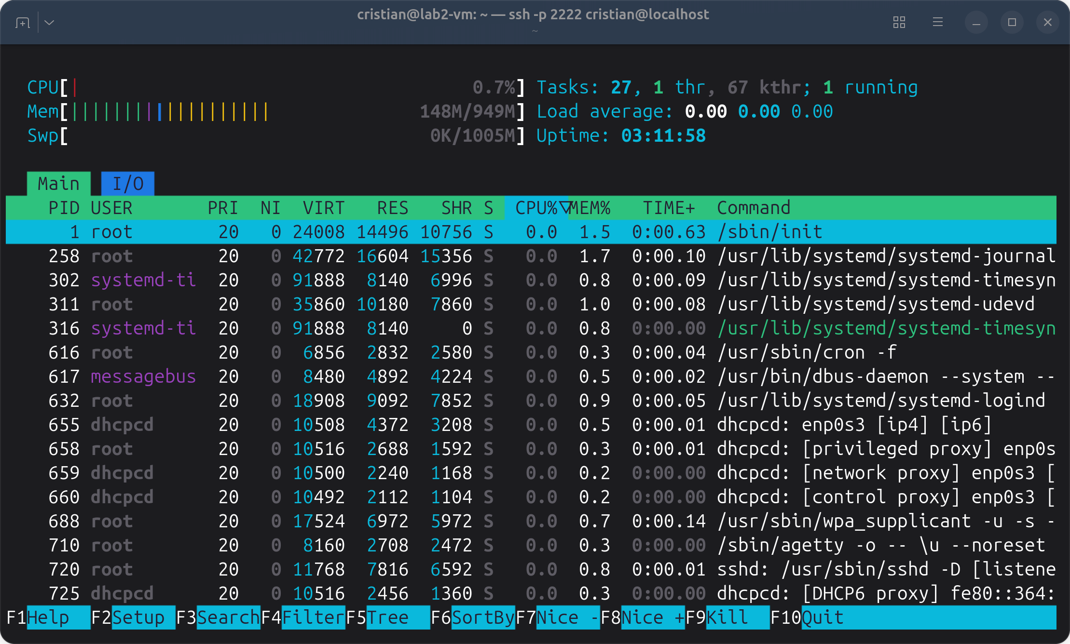Viewport: 1070px width, 644px height.
Task: Click the CPU% sorted column header
Action: [536, 208]
